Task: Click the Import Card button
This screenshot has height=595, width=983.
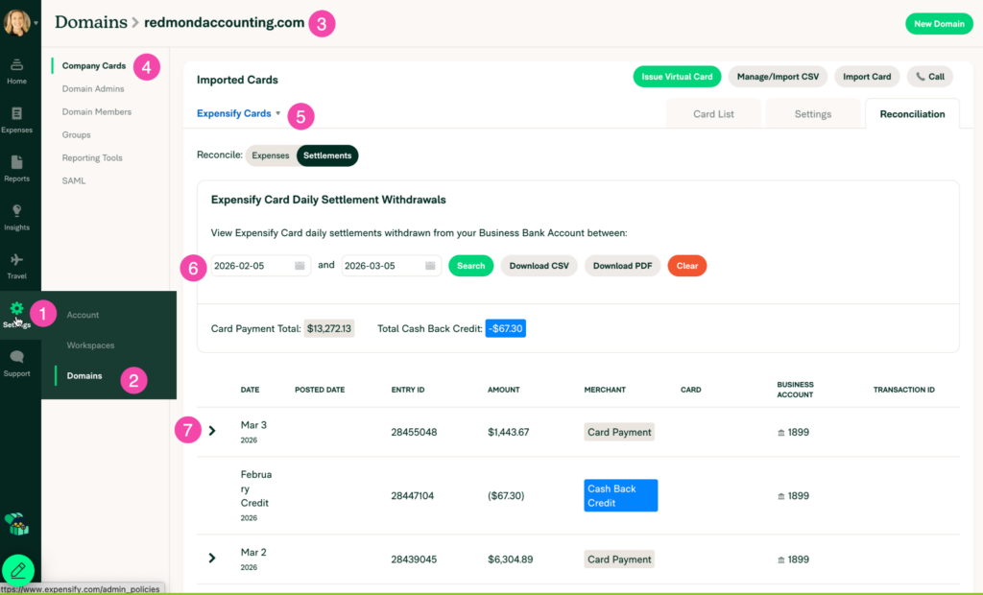Action: (867, 77)
